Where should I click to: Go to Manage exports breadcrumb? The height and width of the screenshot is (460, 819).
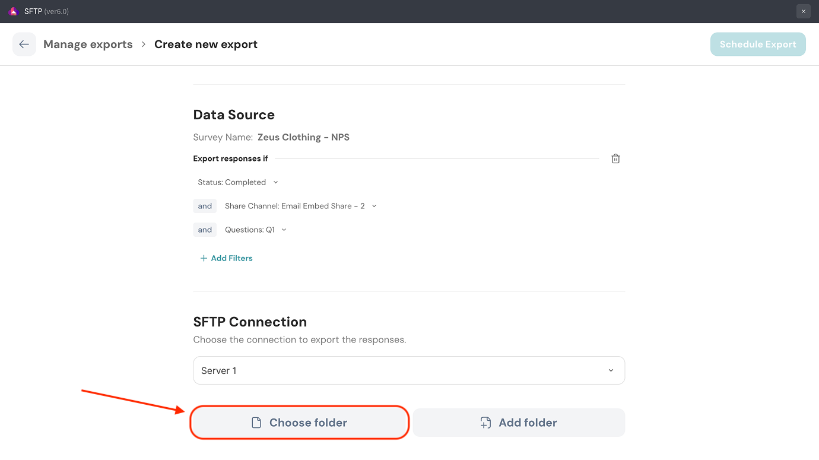(88, 45)
